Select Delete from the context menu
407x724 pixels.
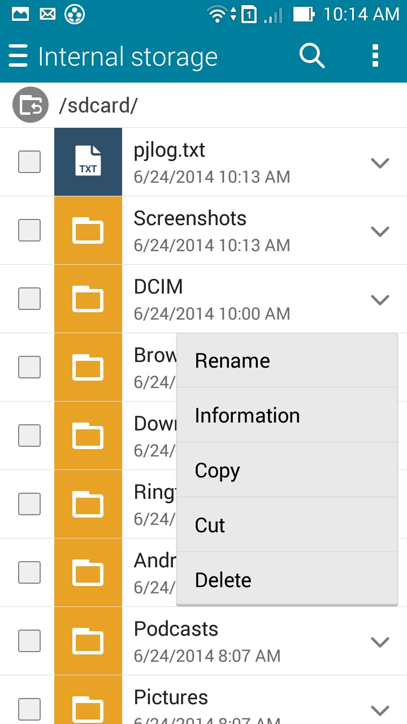coord(287,579)
